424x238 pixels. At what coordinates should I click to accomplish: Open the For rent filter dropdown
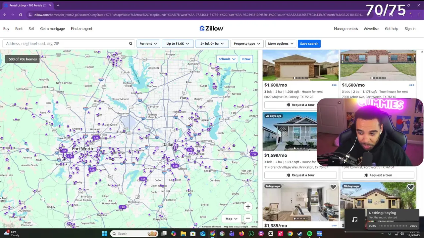pos(148,44)
